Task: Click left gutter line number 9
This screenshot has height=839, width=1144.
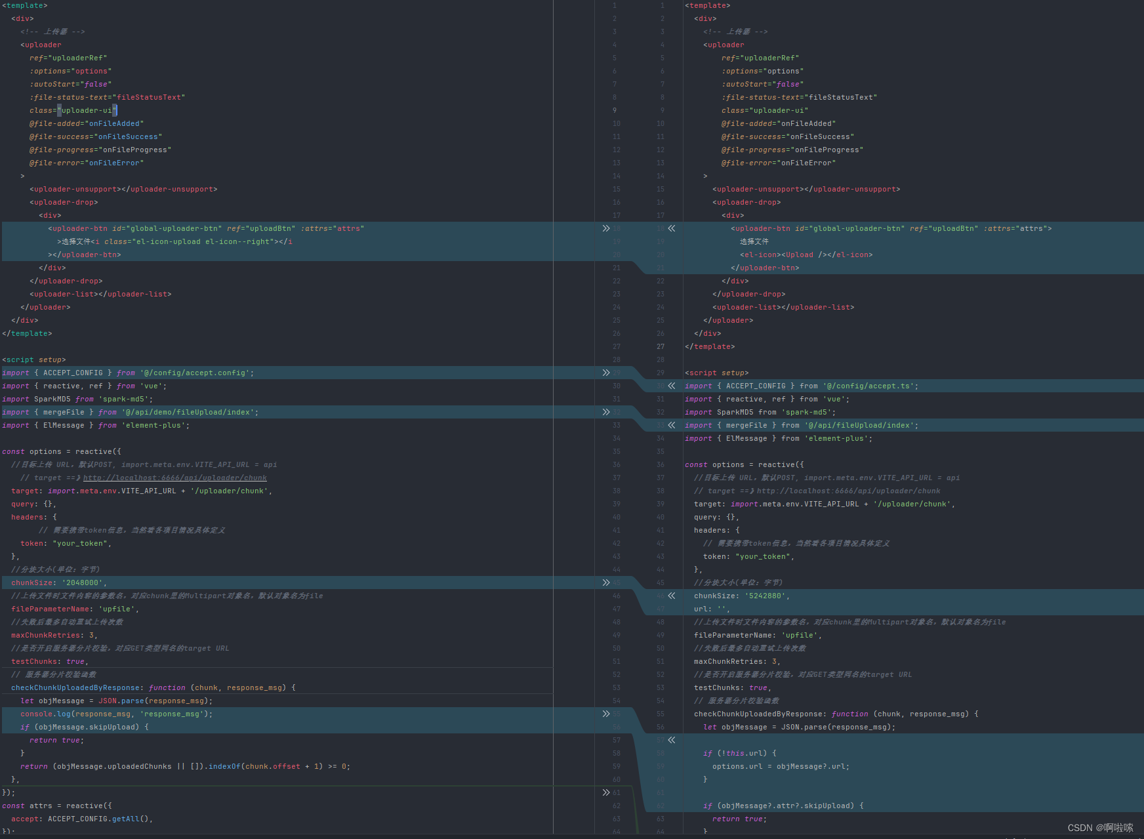Action: click(x=615, y=110)
